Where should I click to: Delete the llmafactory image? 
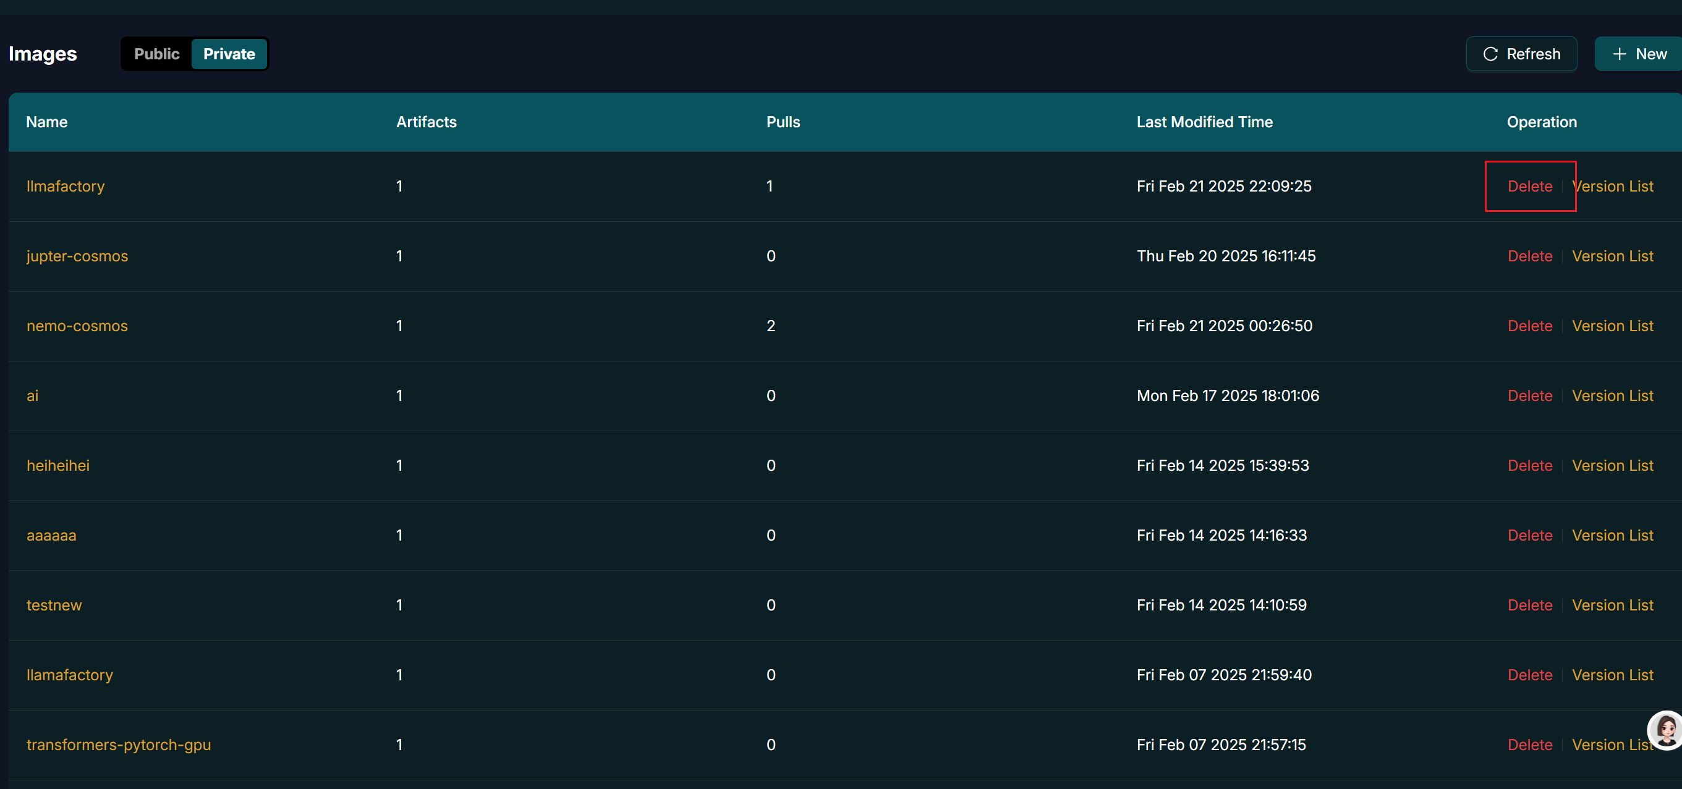click(x=1529, y=187)
